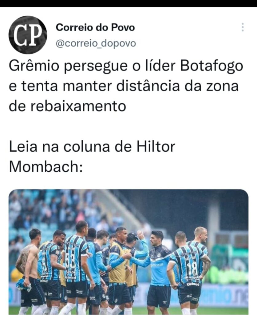Click the number 53 on the striped jersey
This screenshot has height=315, width=257.
70,261
